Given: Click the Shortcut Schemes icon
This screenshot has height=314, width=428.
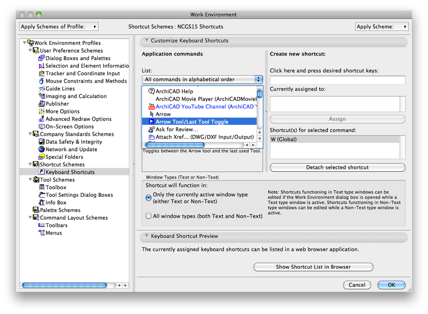Looking at the screenshot, I should click(36, 164).
